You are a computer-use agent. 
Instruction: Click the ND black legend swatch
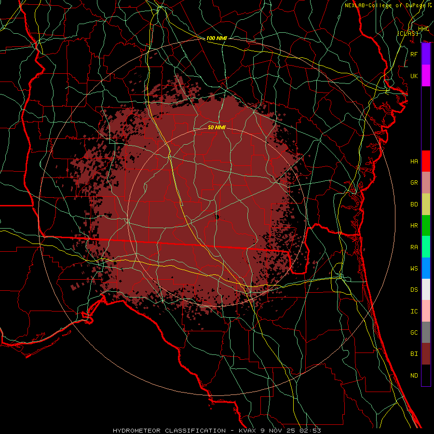[x=426, y=375]
